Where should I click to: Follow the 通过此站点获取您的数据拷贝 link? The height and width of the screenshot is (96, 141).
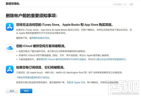111,59
